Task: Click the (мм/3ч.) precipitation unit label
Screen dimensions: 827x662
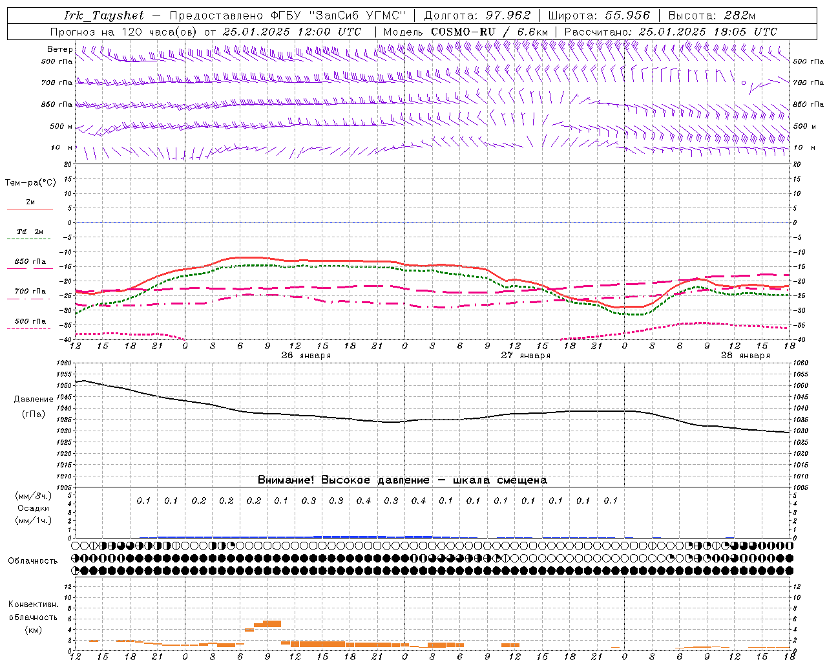Action: tap(33, 496)
